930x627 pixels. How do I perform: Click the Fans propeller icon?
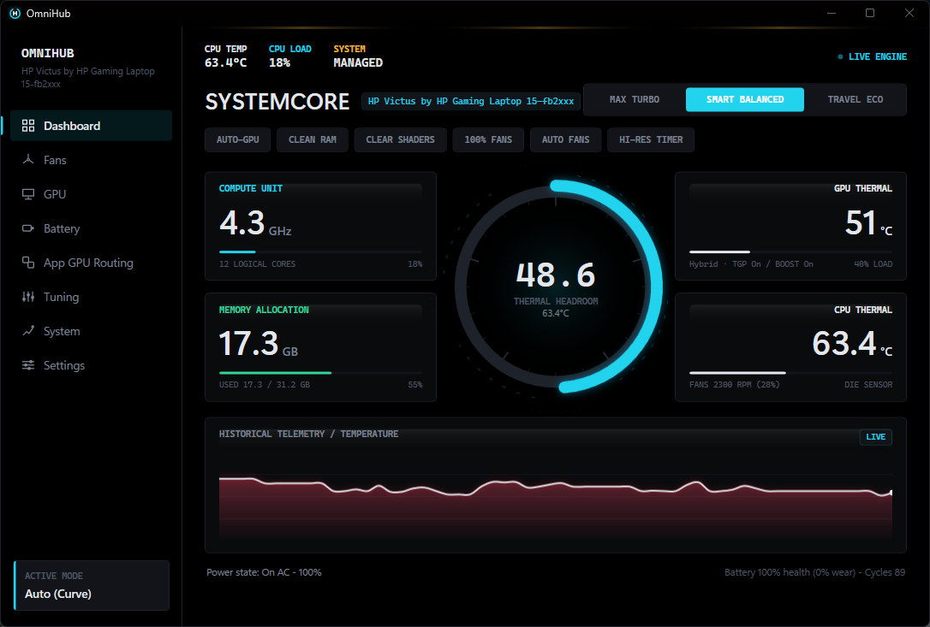point(28,159)
